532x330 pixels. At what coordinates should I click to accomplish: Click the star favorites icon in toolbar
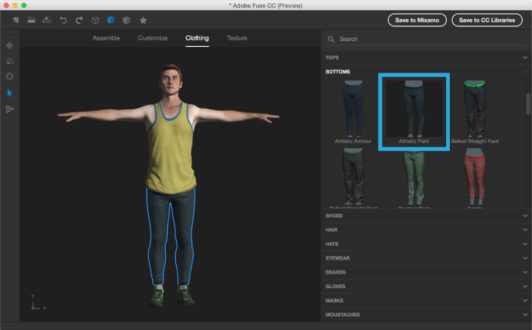tap(143, 20)
